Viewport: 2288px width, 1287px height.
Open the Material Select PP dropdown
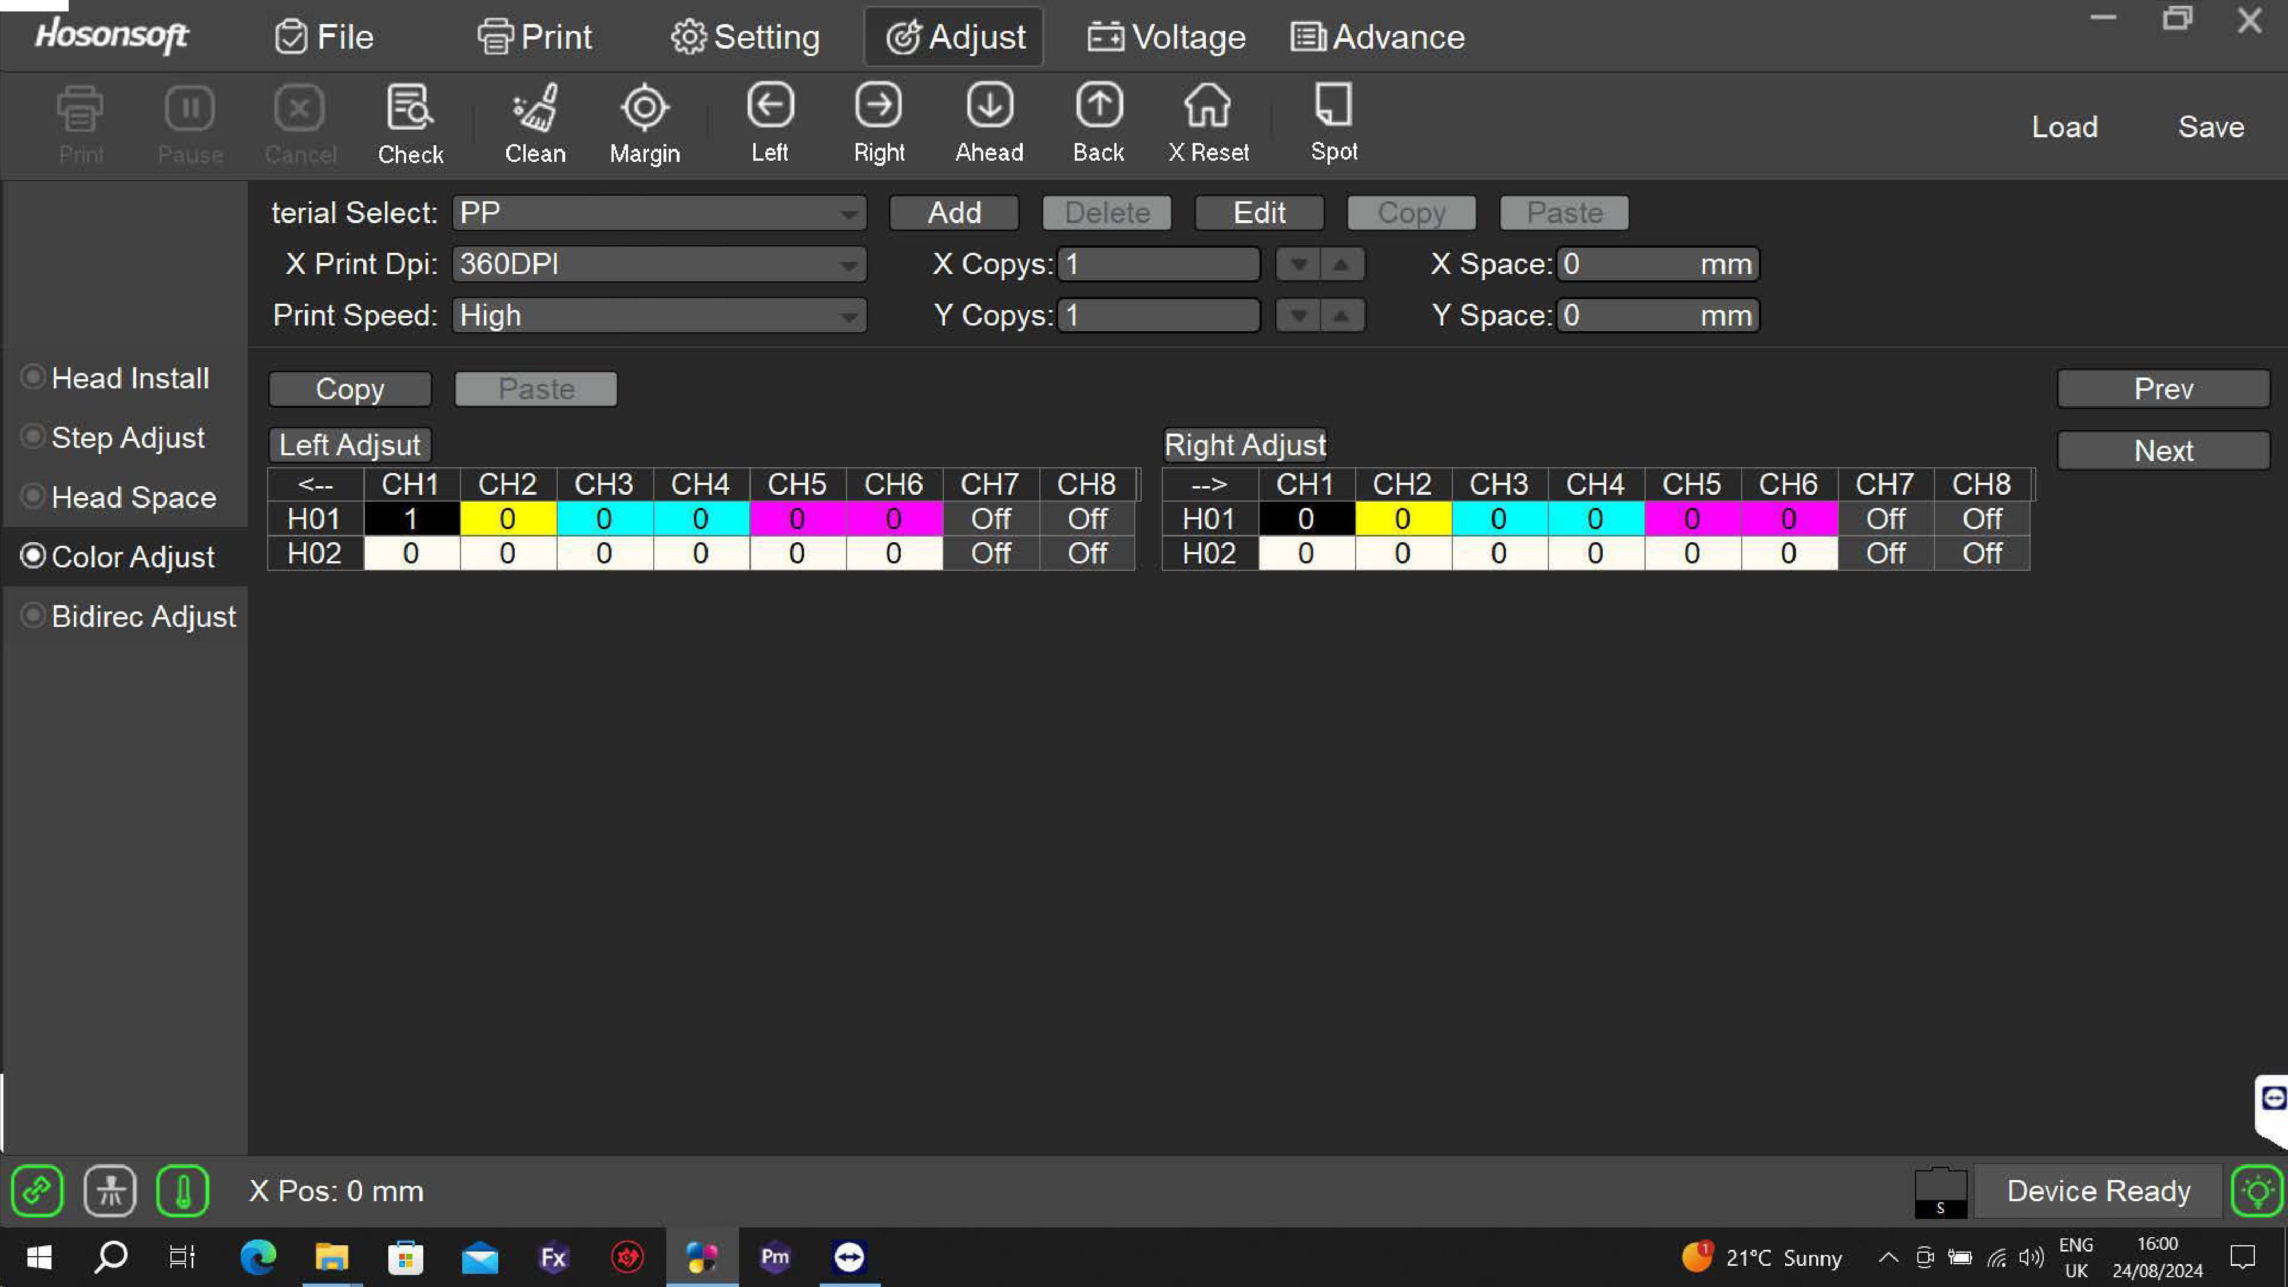coord(659,213)
